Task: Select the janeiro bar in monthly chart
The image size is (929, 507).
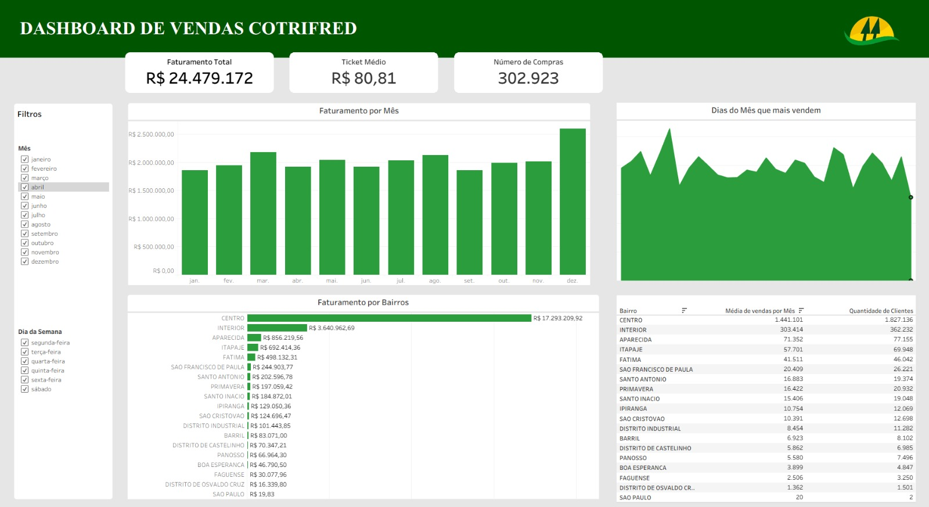Action: tap(195, 222)
